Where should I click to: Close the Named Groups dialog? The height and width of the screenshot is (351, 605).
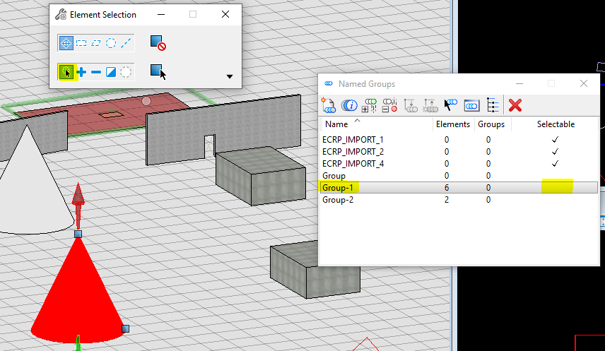point(583,84)
